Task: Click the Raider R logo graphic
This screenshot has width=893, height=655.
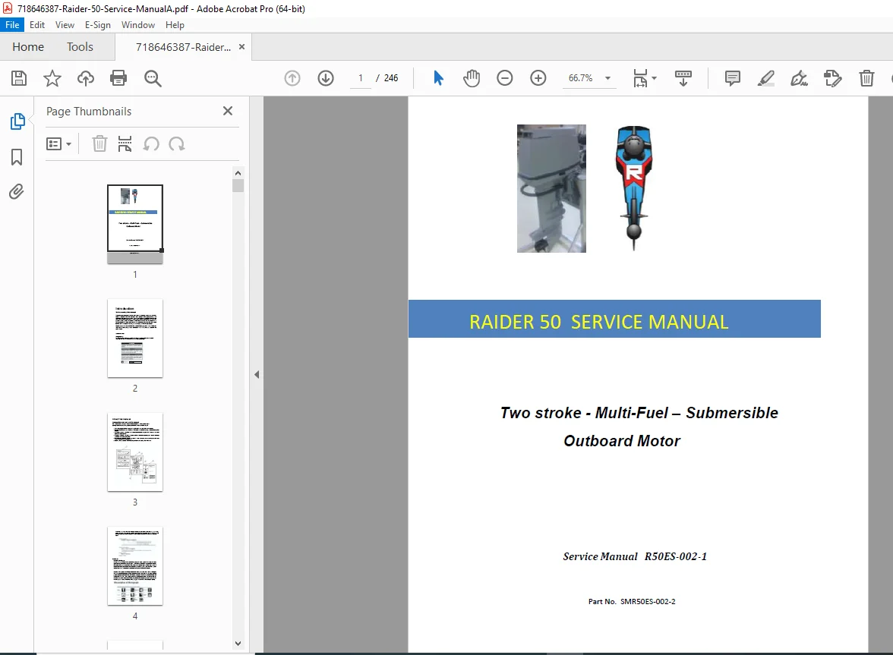Action: tap(634, 187)
